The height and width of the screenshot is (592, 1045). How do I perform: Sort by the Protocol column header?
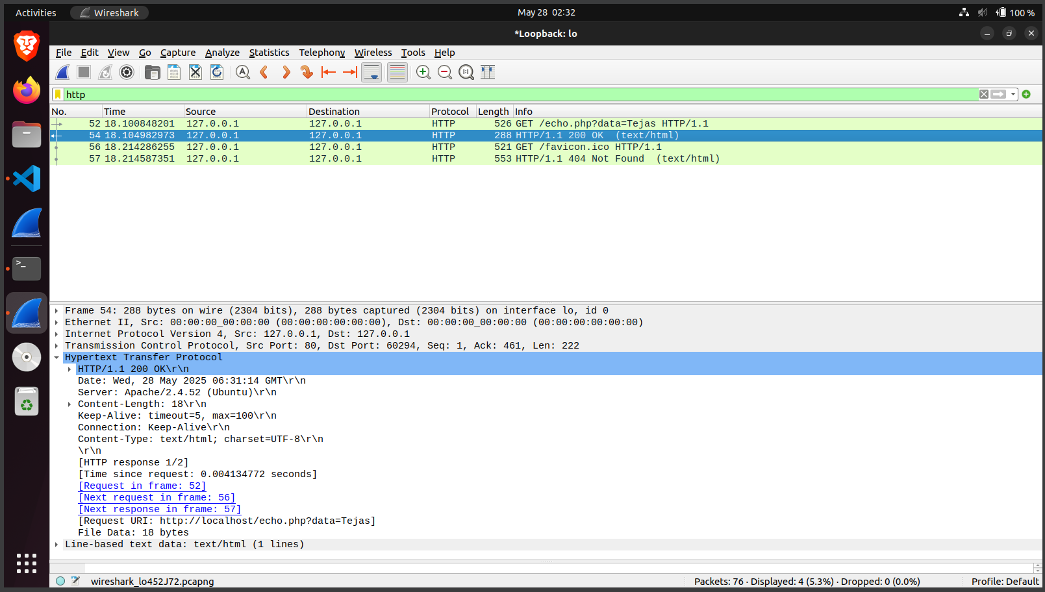[453, 112]
